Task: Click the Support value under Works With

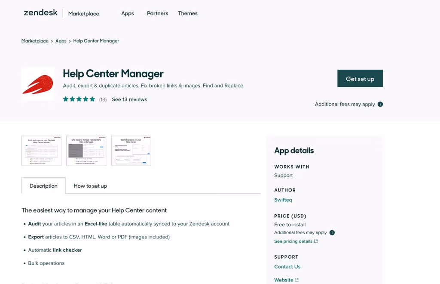Action: coord(284,175)
